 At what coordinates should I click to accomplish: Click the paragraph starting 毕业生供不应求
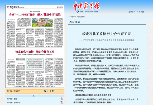[106, 70]
